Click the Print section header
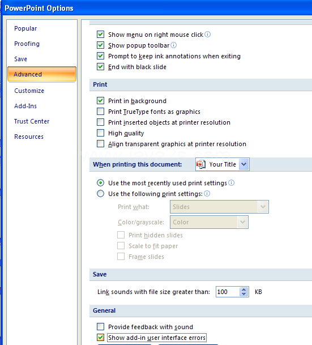 (100, 84)
